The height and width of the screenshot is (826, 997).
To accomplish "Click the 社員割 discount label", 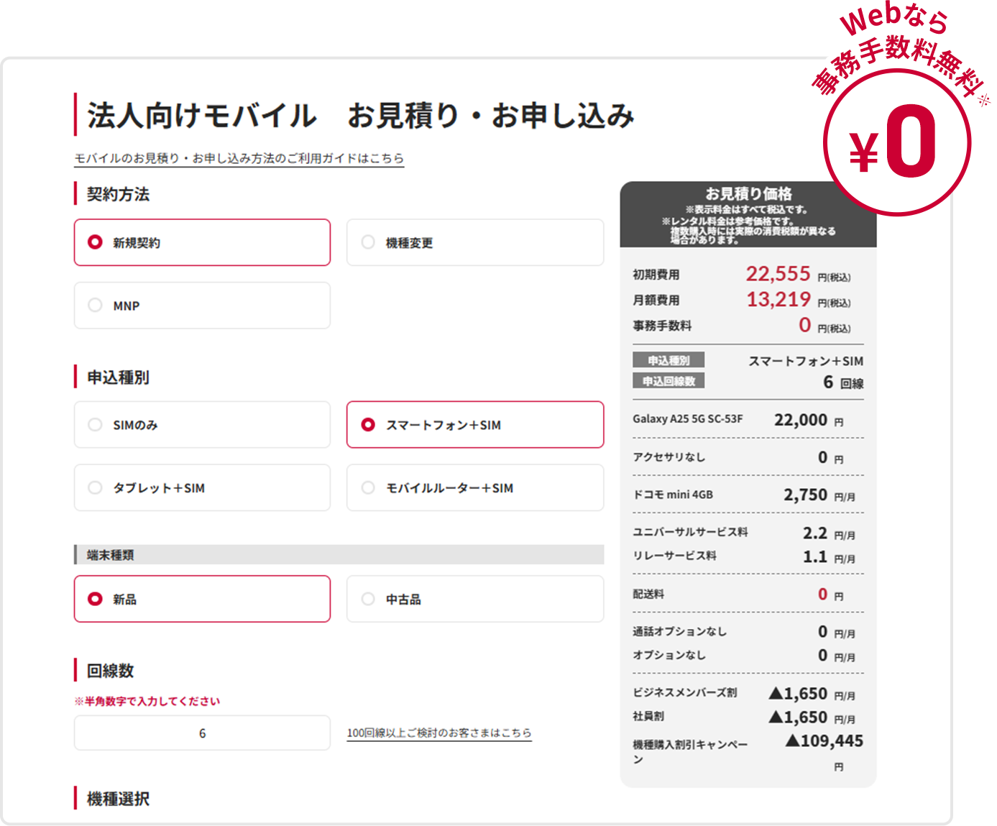I will [x=648, y=717].
